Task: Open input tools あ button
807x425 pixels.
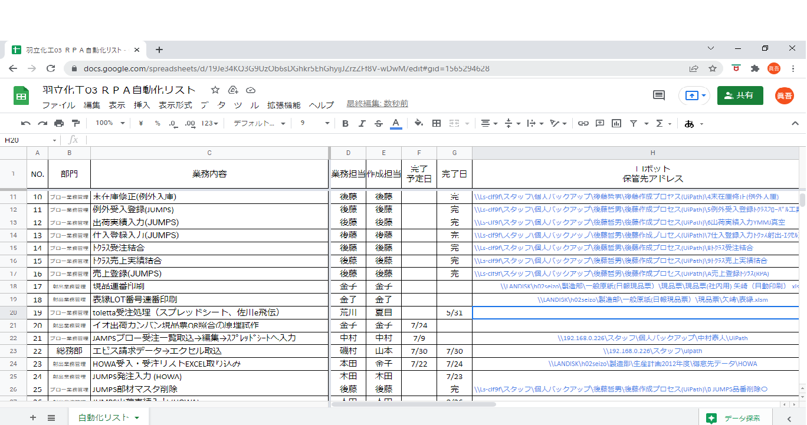Action: click(693, 123)
